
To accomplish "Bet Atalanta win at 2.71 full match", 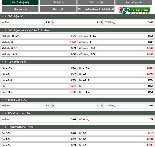I will point(26,23).
